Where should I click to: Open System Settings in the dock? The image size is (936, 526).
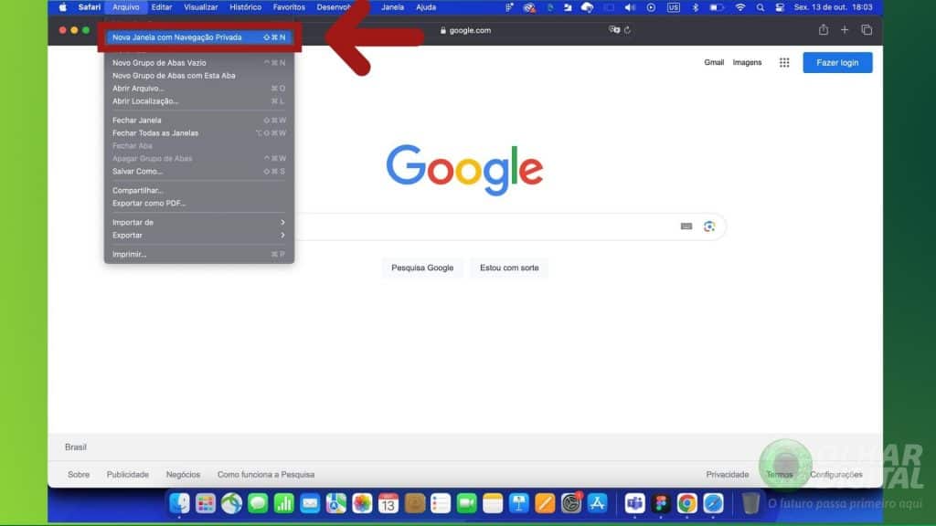(571, 503)
